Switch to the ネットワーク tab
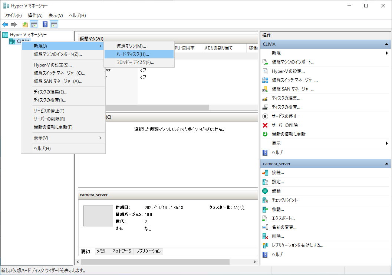The height and width of the screenshot is (275, 392). [122, 251]
